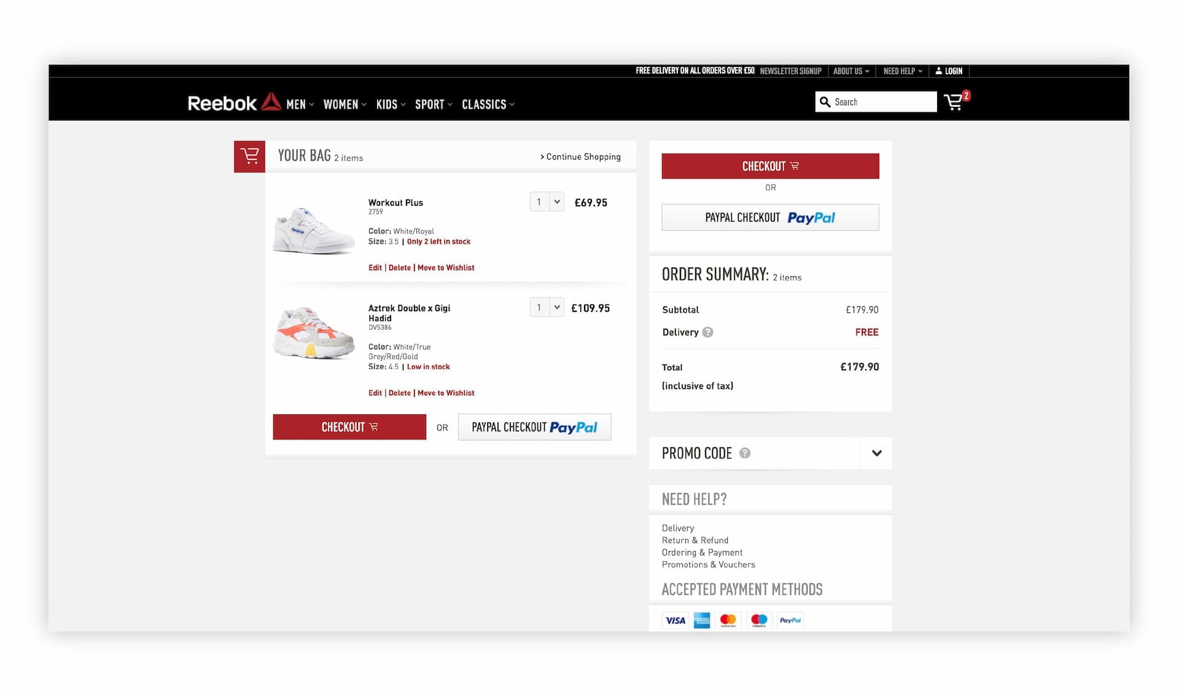Click the red bag icon beside Your Bag
1179x696 pixels.
[x=249, y=157]
